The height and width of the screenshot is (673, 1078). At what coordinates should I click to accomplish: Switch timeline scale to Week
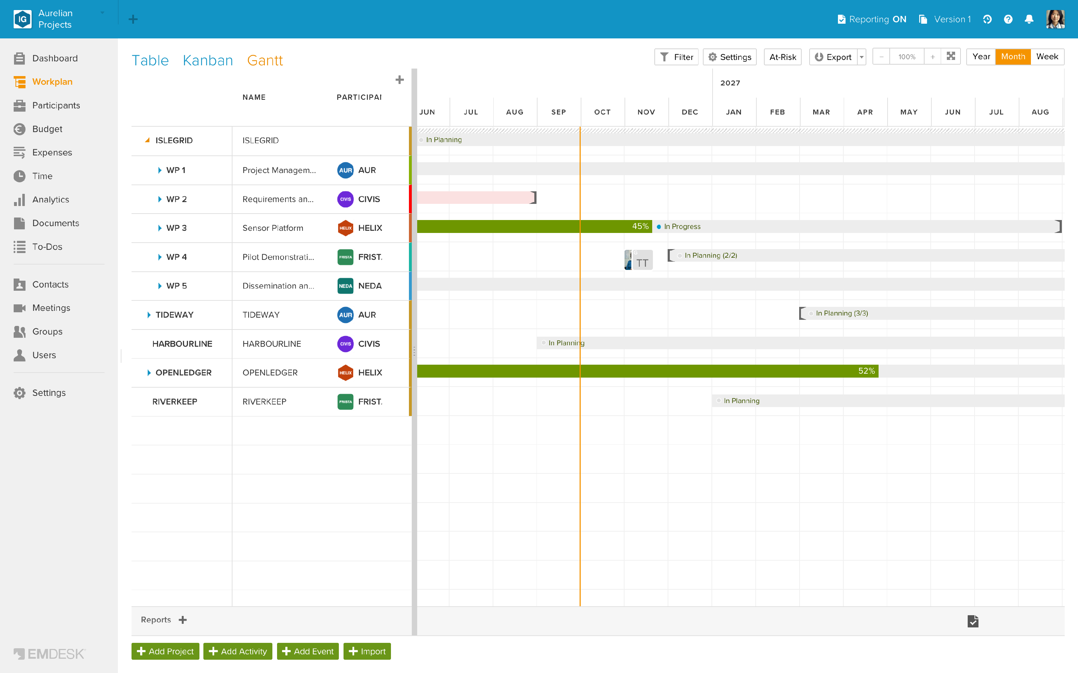point(1047,56)
